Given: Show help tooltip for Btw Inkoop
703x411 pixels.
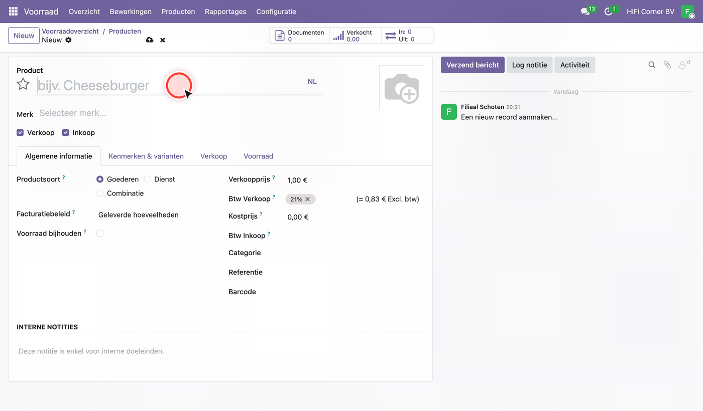Looking at the screenshot, I should coord(269,234).
